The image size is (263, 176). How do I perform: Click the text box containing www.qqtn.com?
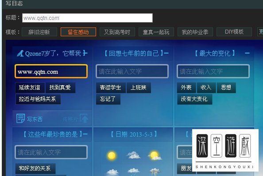click(51, 71)
